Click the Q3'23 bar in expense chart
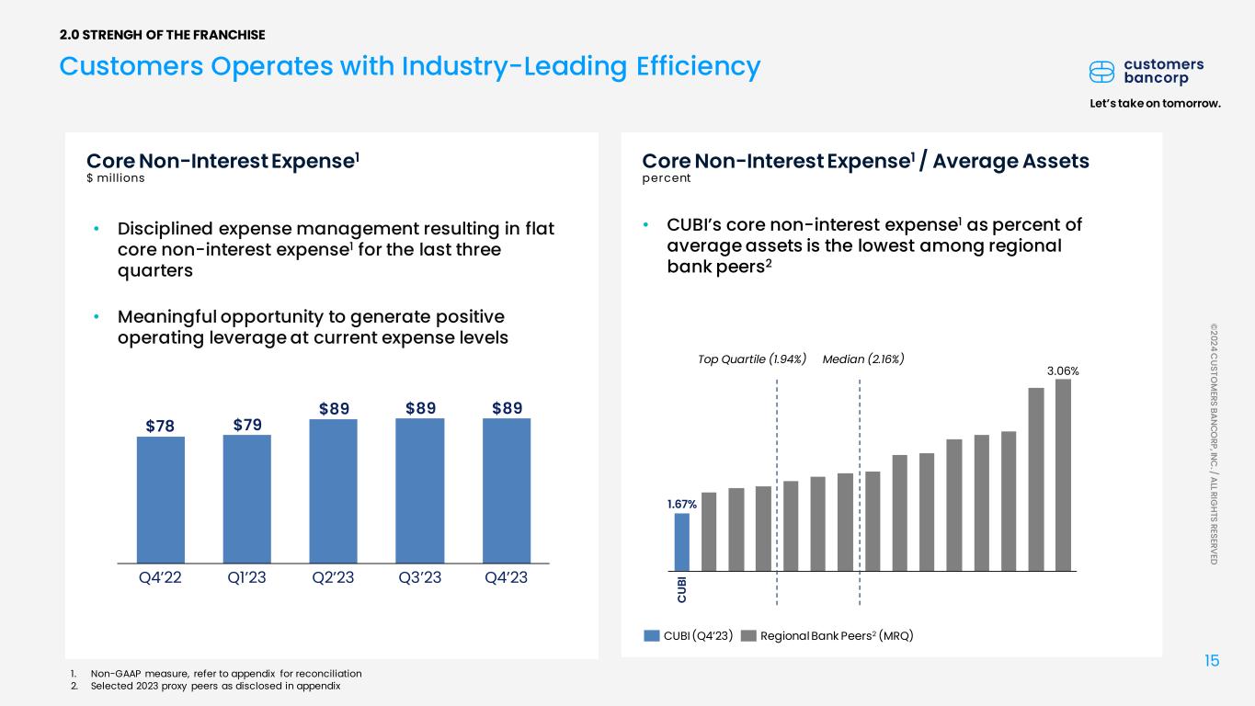 (x=419, y=491)
